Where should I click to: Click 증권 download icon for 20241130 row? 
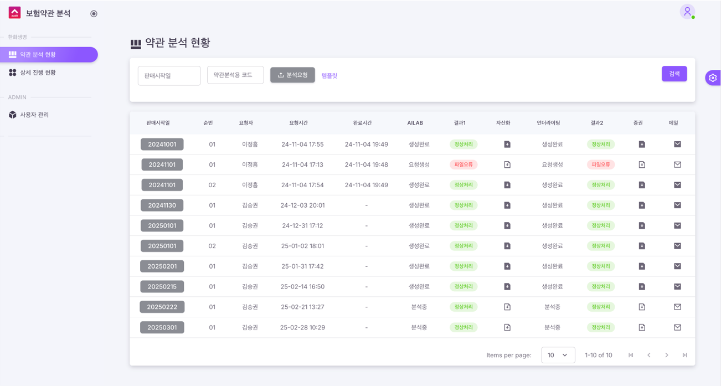tap(642, 205)
